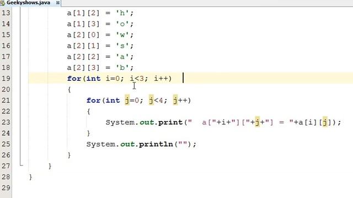Click 'i++' in the outer for loop

coord(161,79)
